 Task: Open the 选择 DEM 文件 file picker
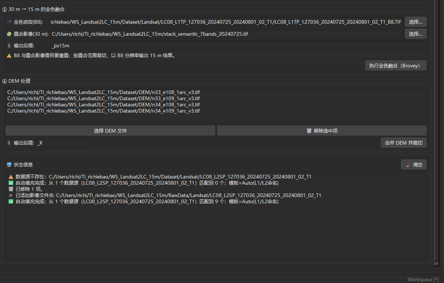point(110,131)
